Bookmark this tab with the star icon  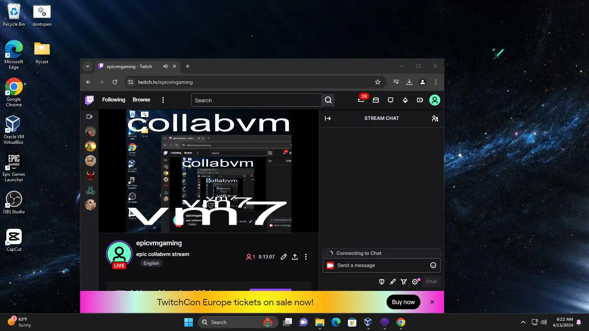[378, 82]
